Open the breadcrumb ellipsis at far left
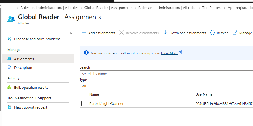This screenshot has height=126, width=253. (11, 8)
